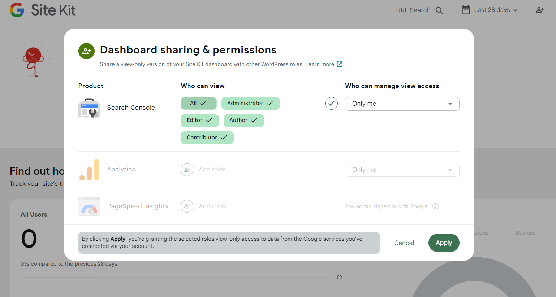Toggle the All role chip
Image resolution: width=556 pixels, height=297 pixels.
click(199, 103)
